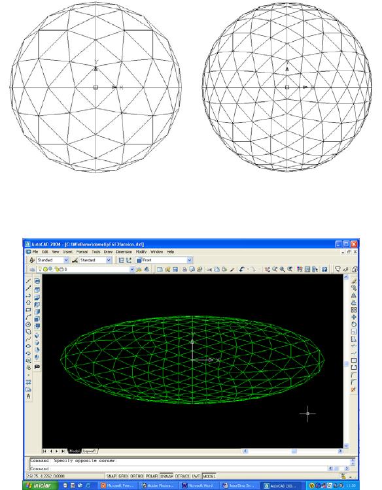Click the Help question mark toolbar icon
382x490 pixels.
coord(324,269)
